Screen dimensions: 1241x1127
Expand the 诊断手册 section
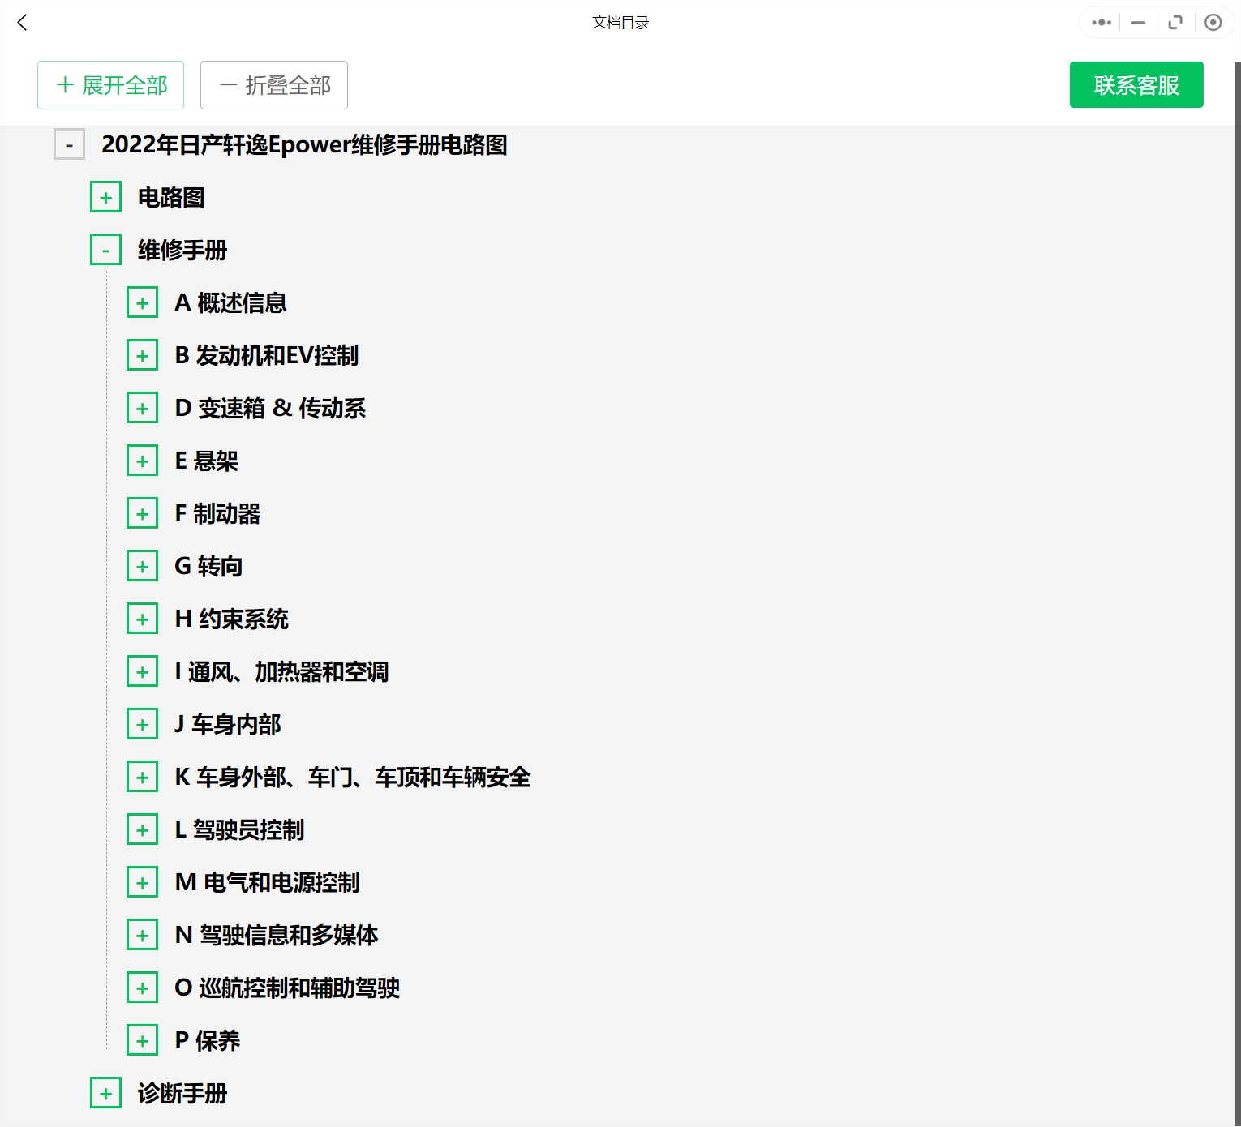point(105,1094)
